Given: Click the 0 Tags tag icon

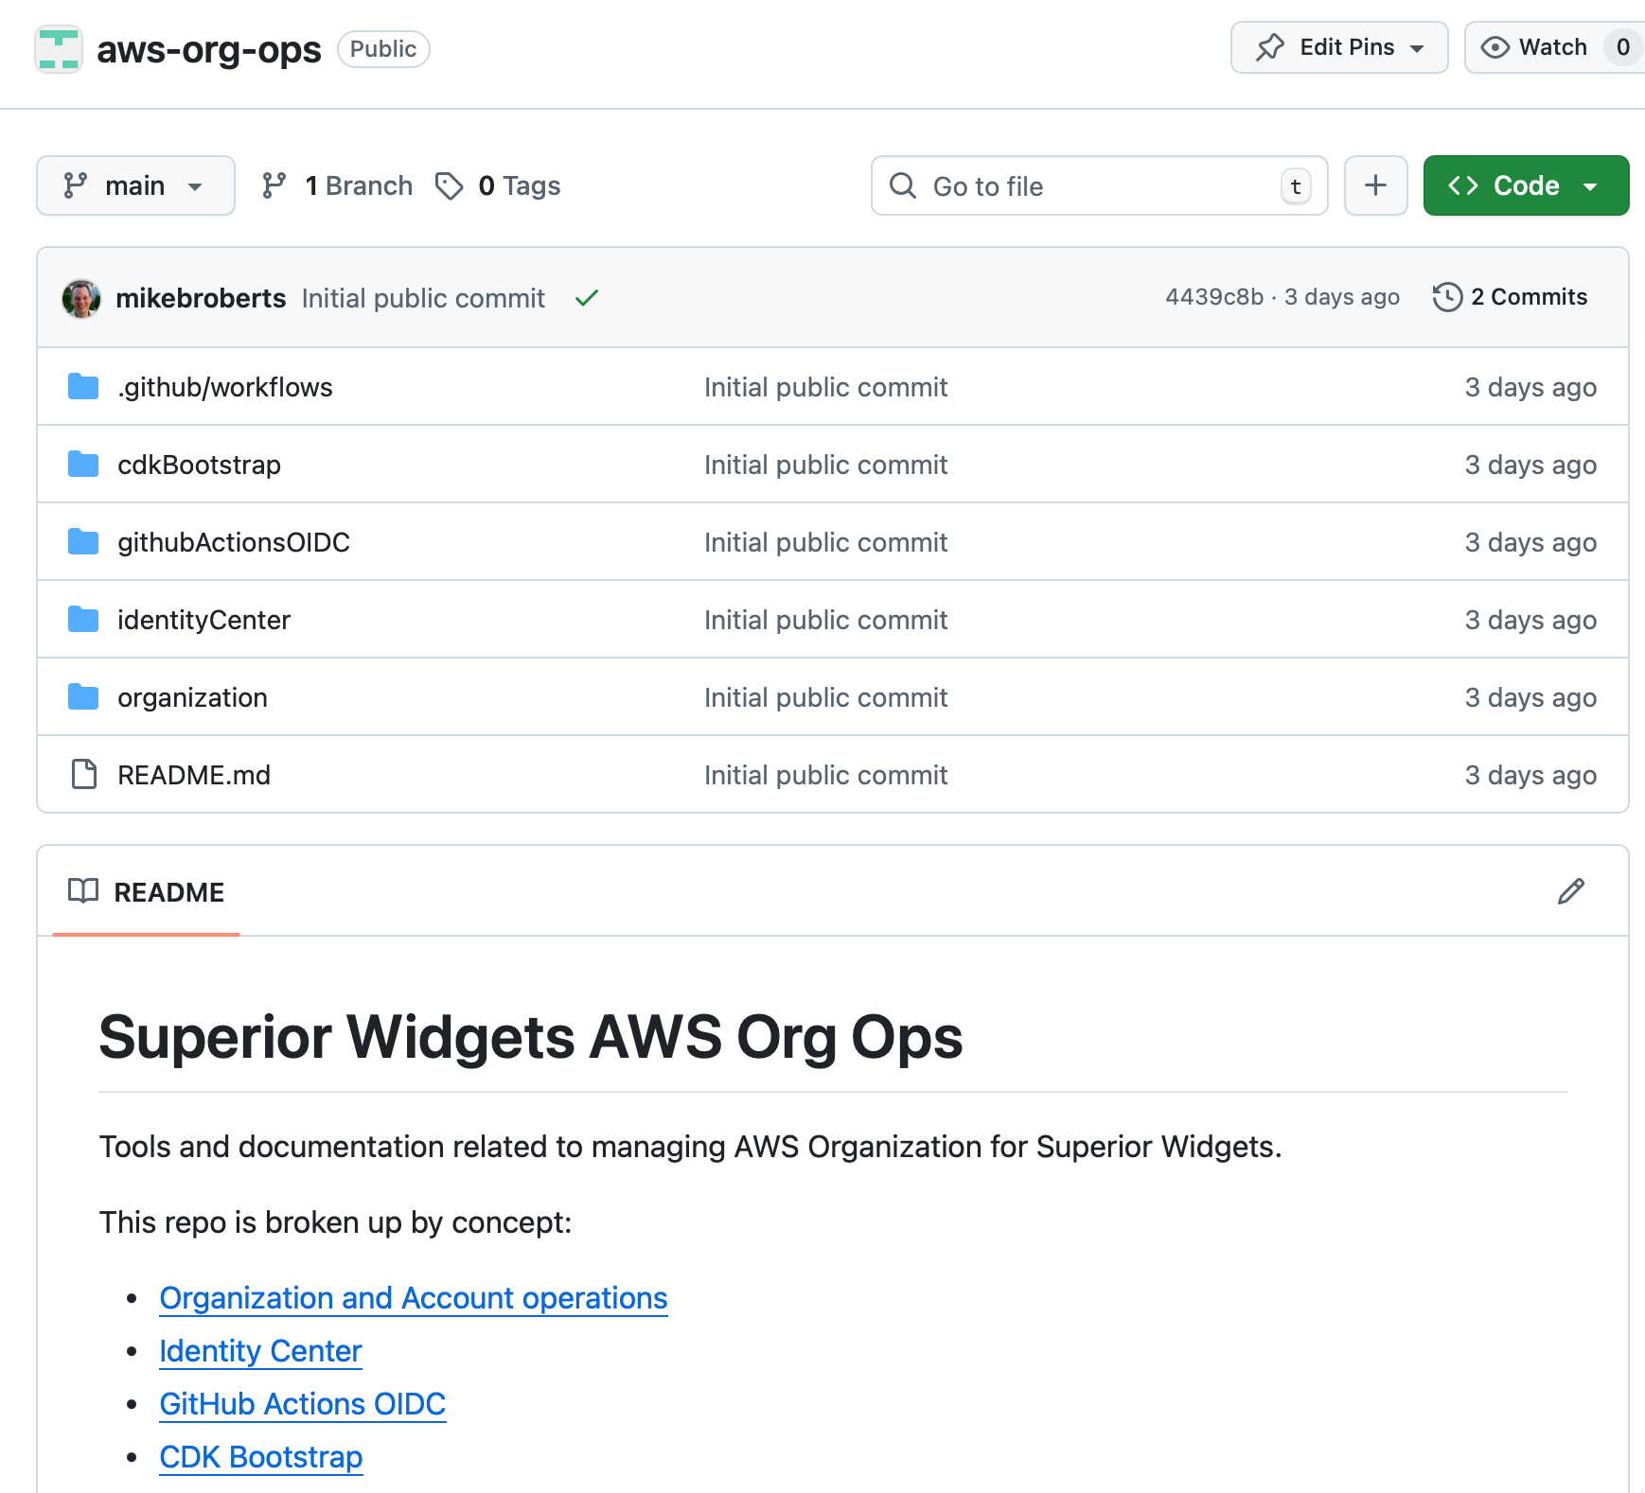Looking at the screenshot, I should click(x=450, y=186).
